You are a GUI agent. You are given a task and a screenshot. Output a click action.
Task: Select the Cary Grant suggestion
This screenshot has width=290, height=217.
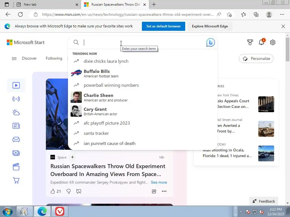143,111
